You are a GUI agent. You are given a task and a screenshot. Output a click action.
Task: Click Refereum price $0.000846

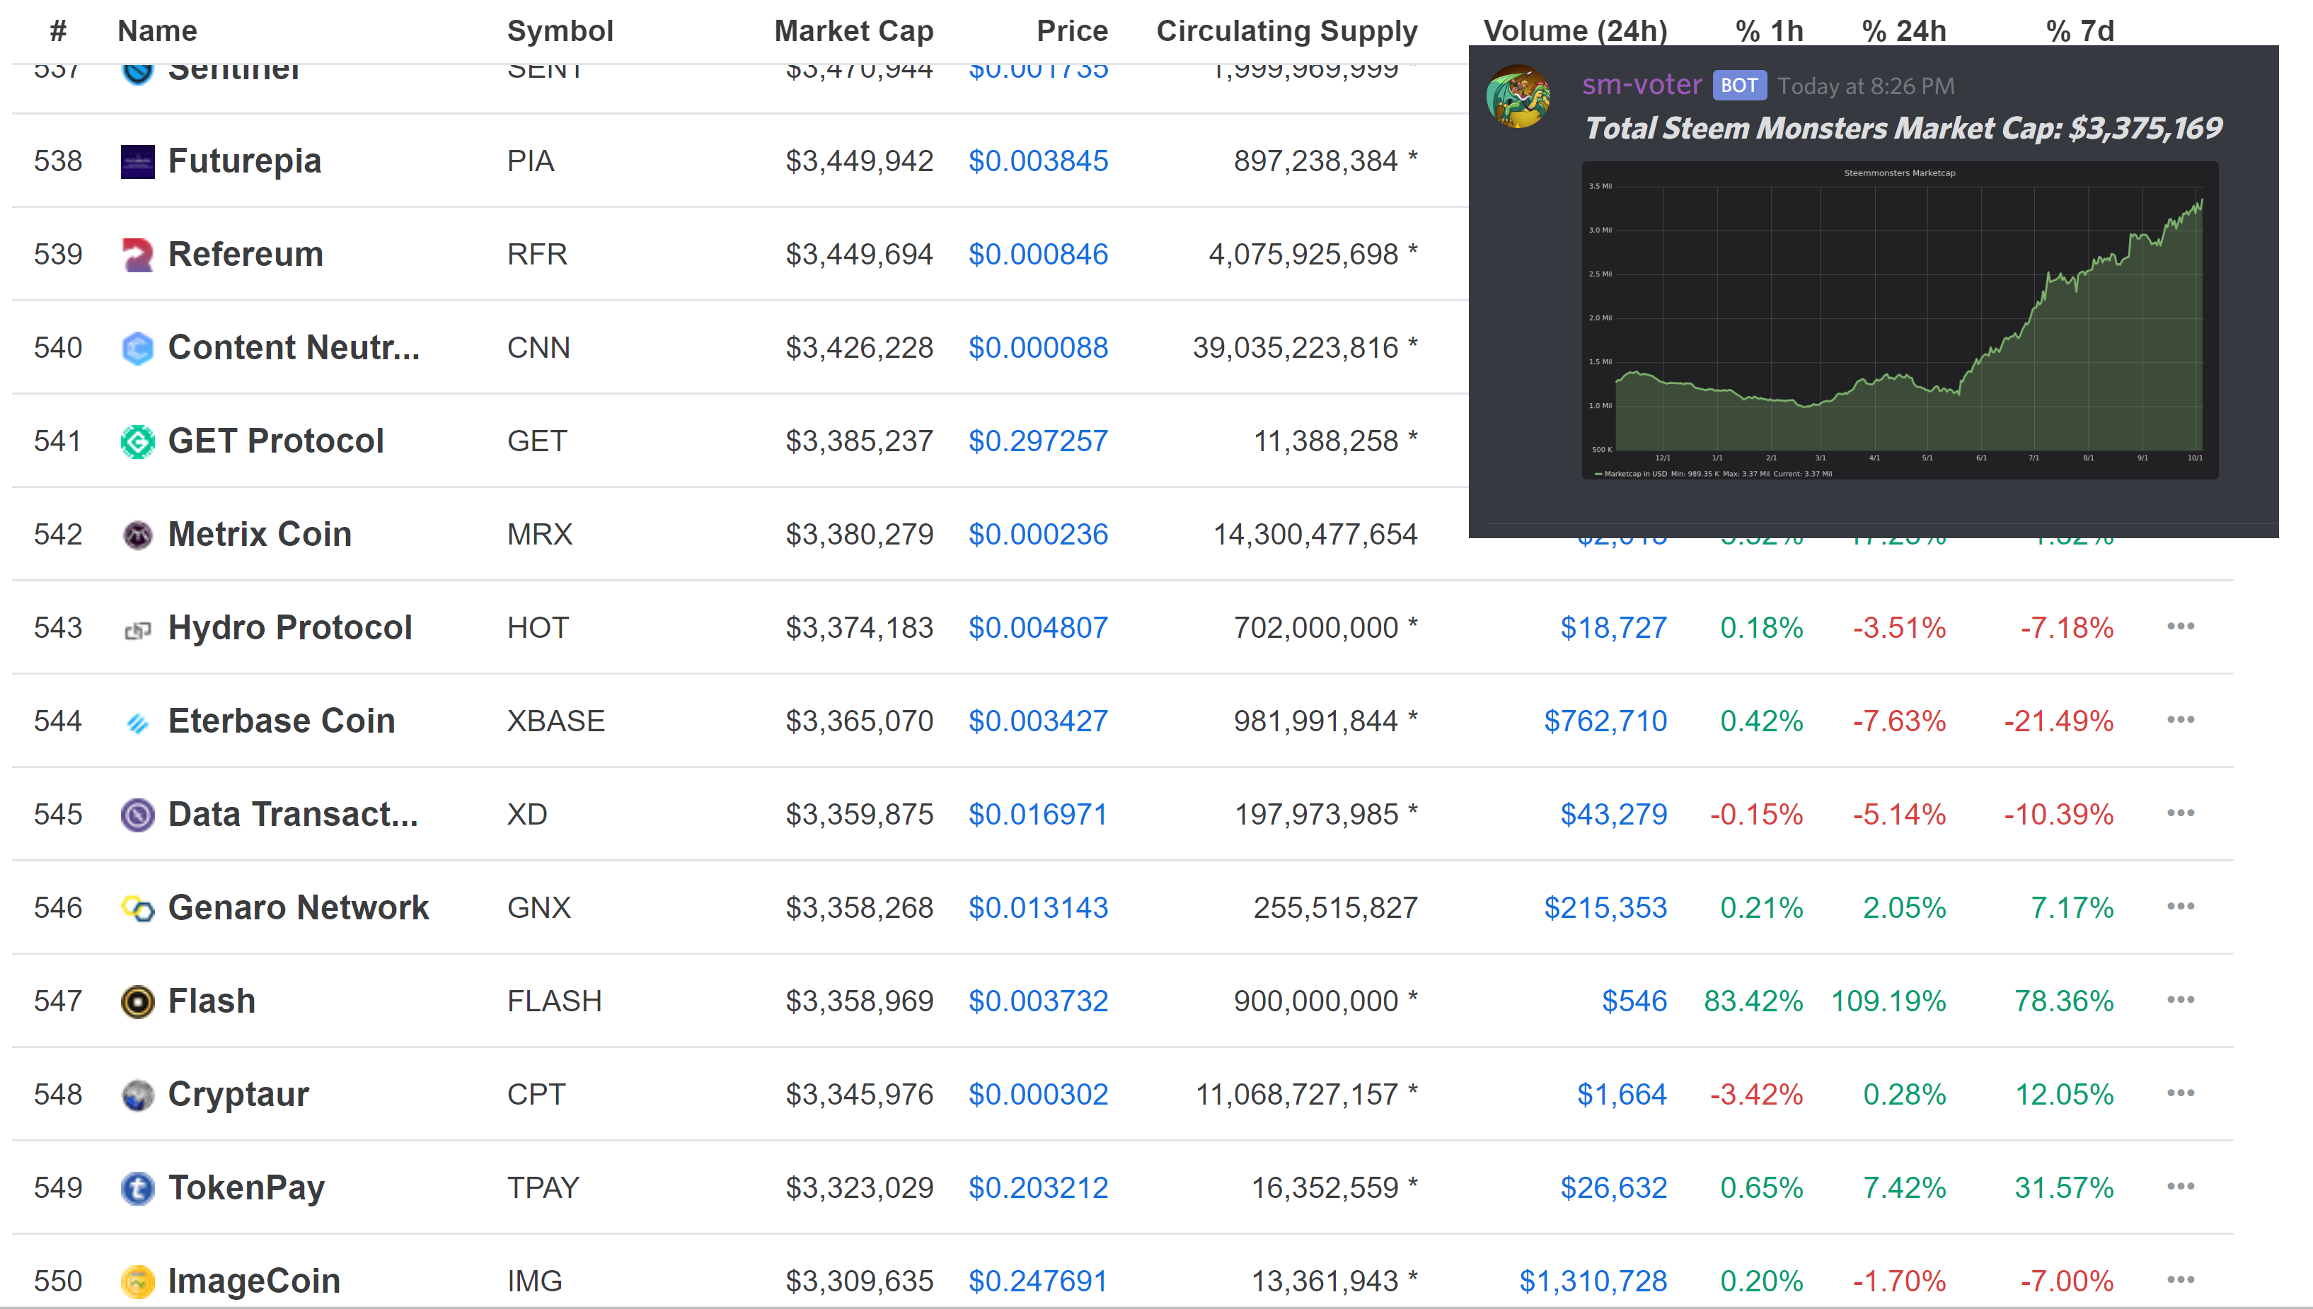tap(1038, 255)
